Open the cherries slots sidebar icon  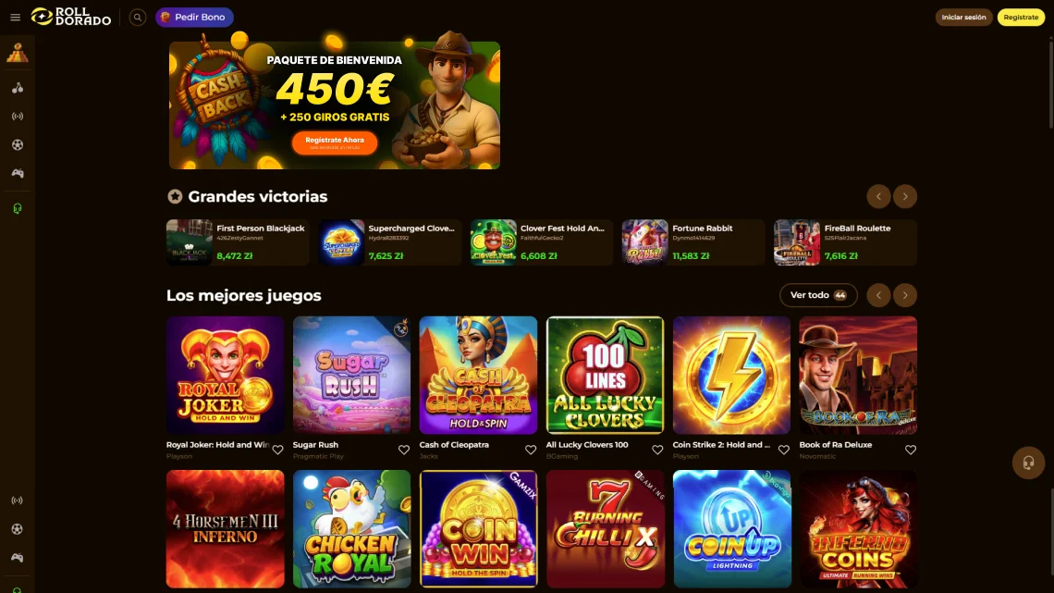pyautogui.click(x=18, y=88)
